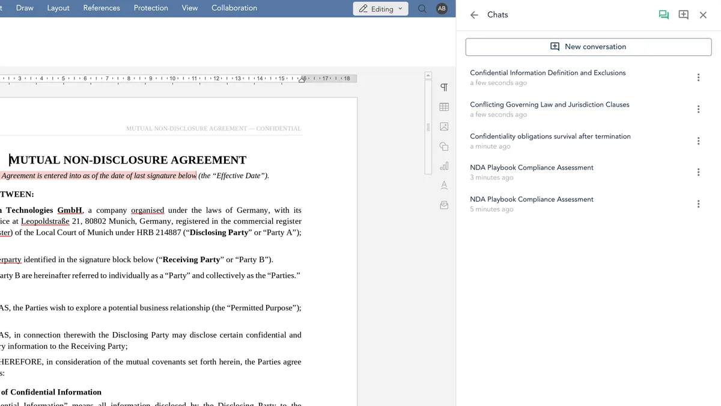Open options for the 5 minutes ago chat

[x=698, y=204]
